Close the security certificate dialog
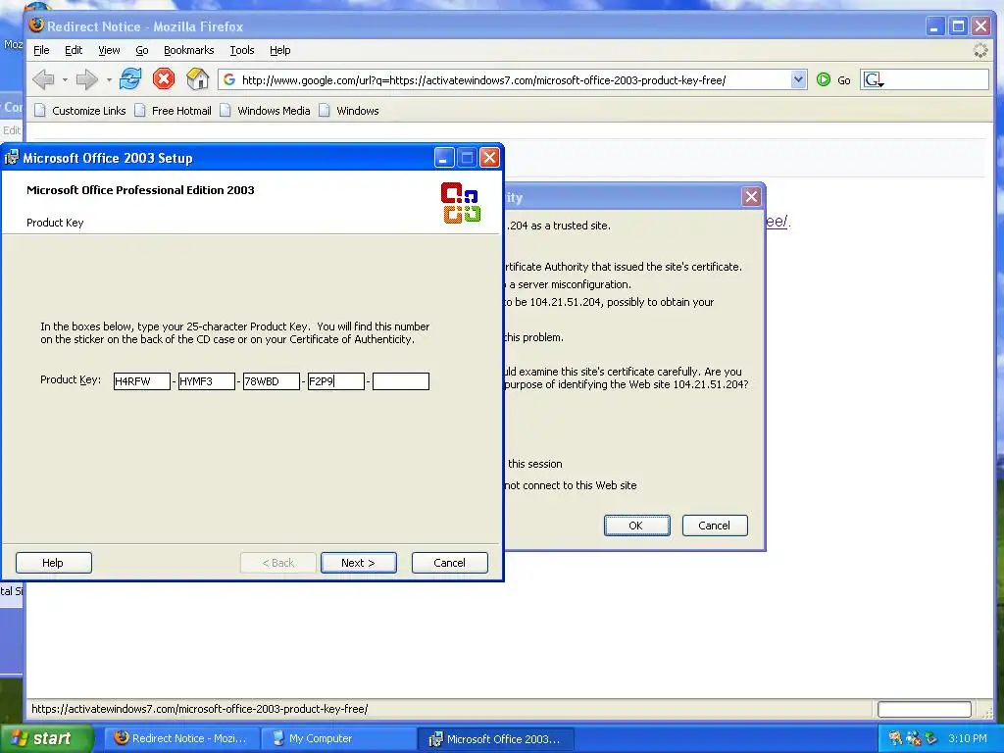 (751, 196)
